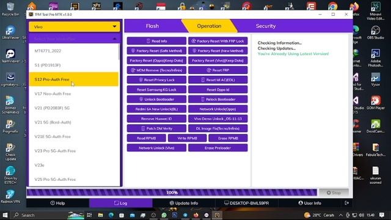
Task: Open TeamViewer desktop shortcut
Action: 10,56
